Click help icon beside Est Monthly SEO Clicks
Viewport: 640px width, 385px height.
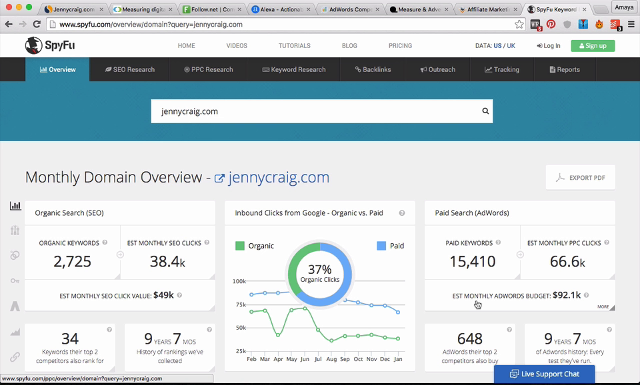click(207, 242)
